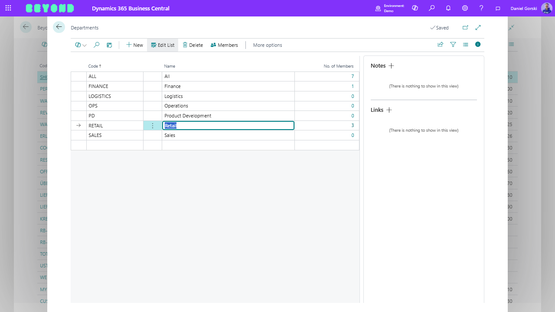Click the Copilot icon dropdown in toolbar

click(81, 45)
